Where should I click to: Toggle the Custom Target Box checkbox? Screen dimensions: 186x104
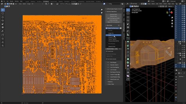(x=109, y=75)
